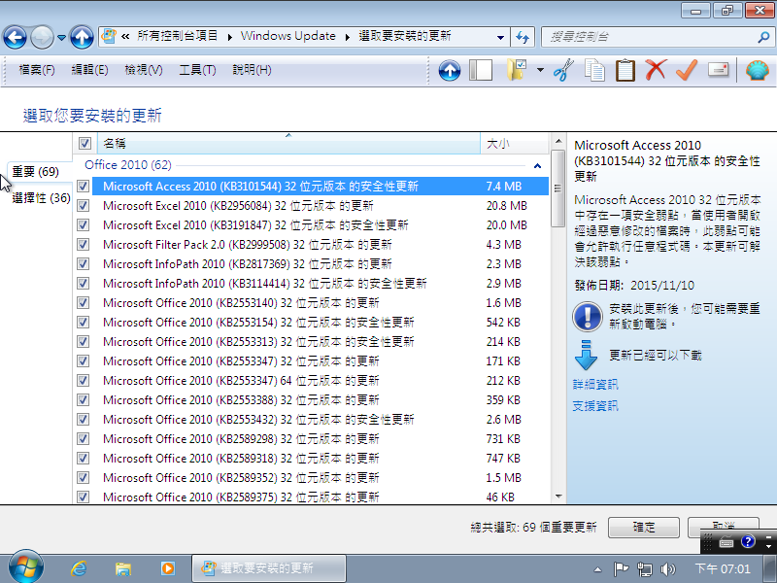Click the scroll-up arrow of update list
Viewport: 777px width, 583px height.
point(558,141)
